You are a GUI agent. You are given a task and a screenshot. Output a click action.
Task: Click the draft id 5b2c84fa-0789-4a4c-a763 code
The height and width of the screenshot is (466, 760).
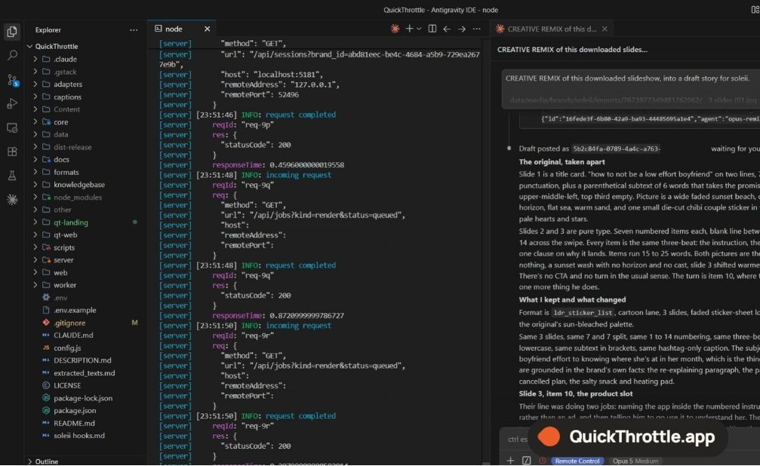tap(616, 149)
